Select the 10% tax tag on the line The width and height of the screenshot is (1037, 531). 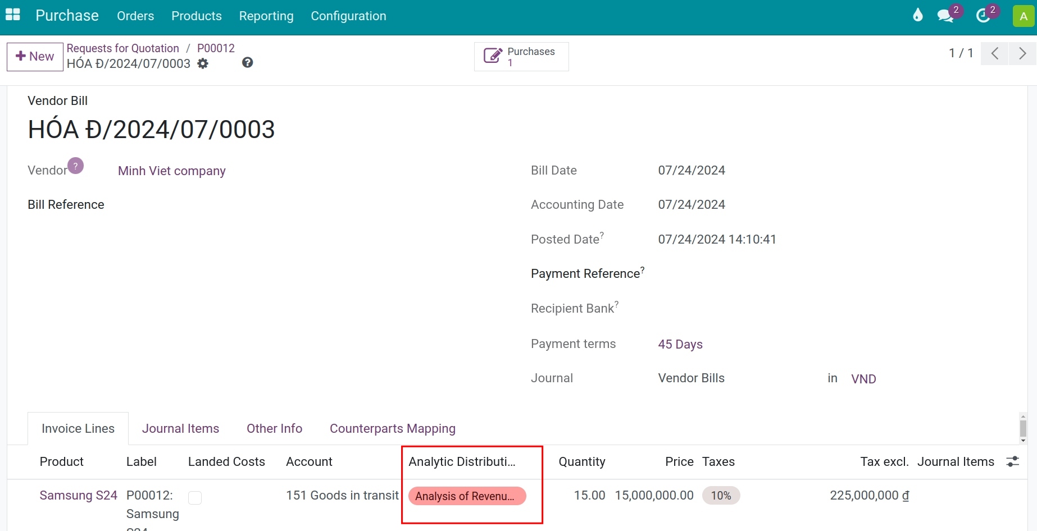(x=721, y=495)
